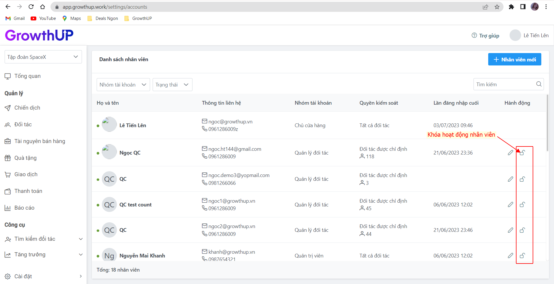Reload the page
Viewport: 554px width, 284px height.
(31, 7)
